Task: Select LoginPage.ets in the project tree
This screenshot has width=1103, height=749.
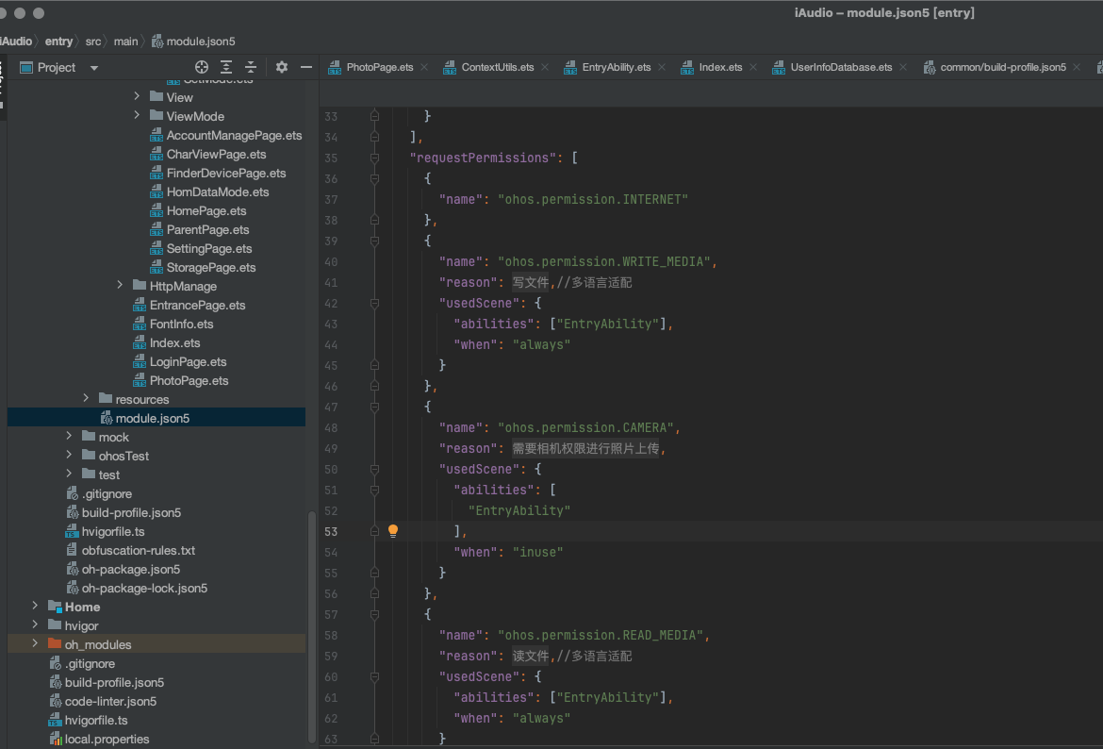Action: 188,362
